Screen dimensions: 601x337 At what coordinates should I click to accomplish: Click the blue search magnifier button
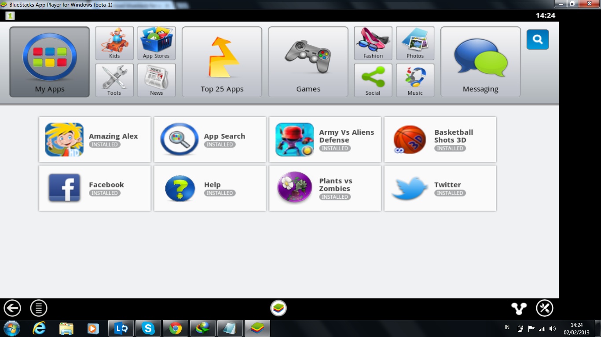(538, 39)
